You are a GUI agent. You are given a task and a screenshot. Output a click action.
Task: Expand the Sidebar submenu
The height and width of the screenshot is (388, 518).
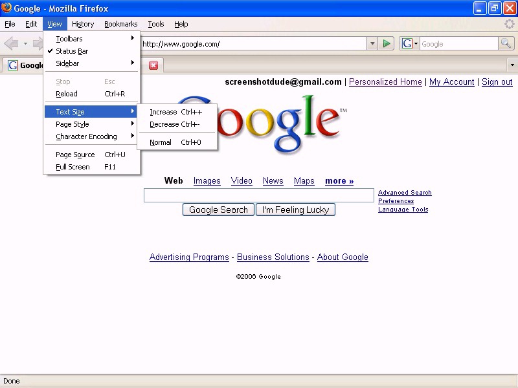point(92,63)
